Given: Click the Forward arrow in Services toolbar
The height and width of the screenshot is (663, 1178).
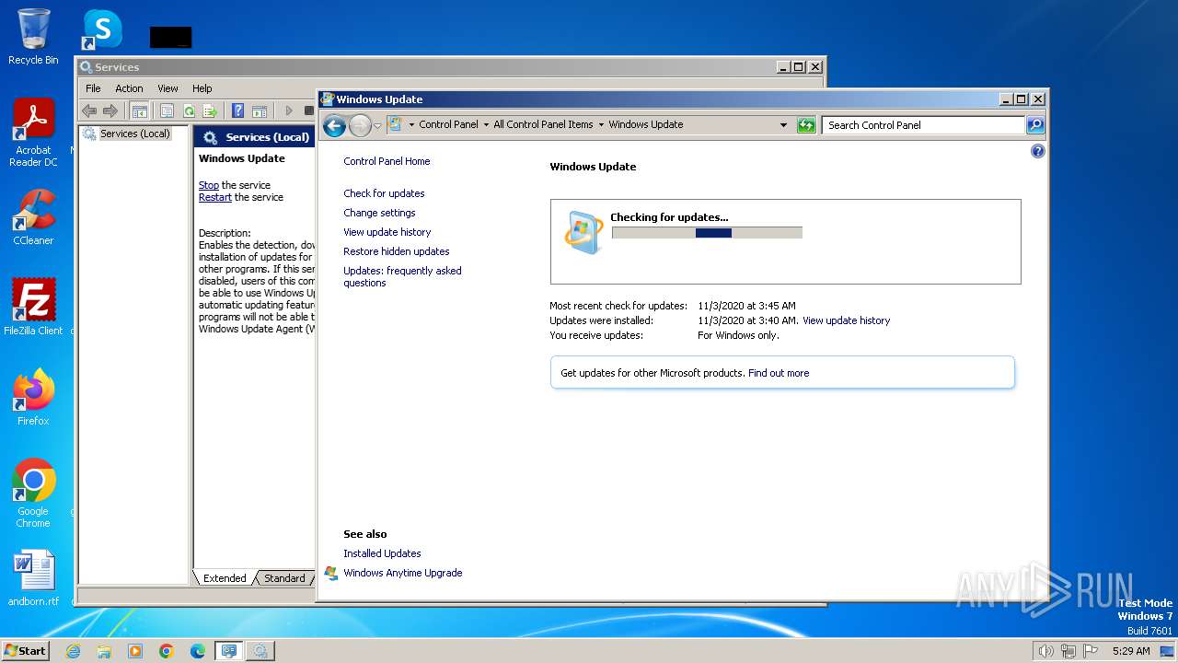Looking at the screenshot, I should (x=110, y=110).
